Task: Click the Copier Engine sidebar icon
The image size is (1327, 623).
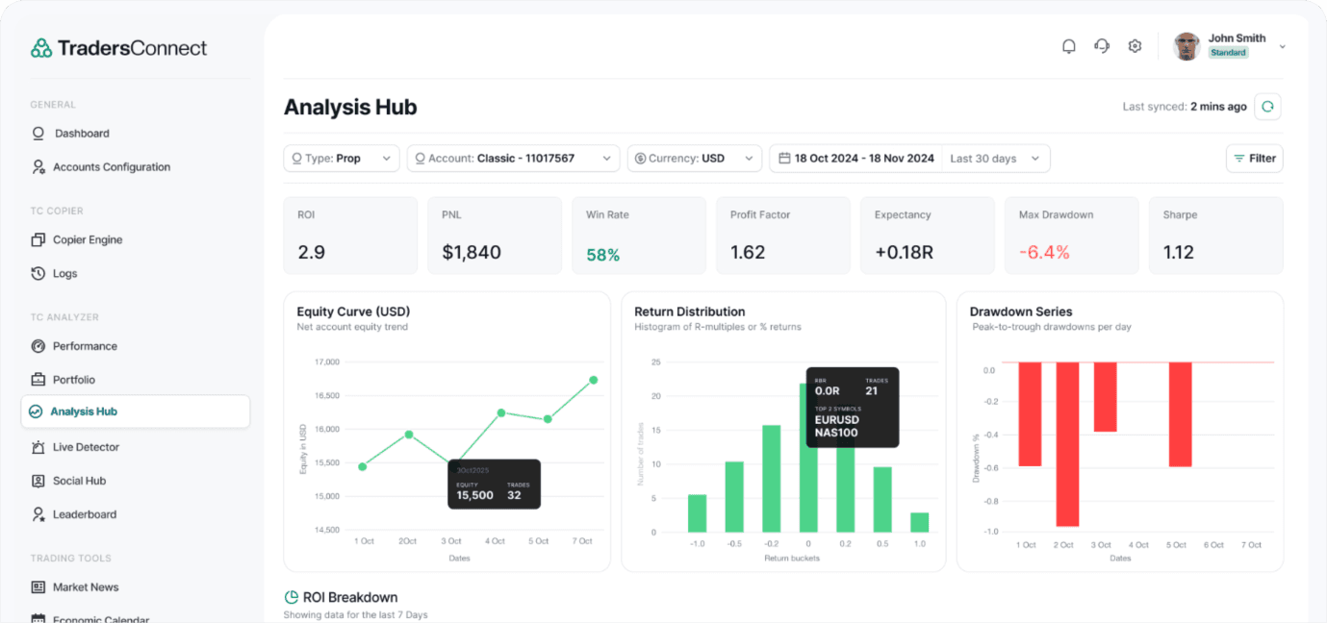Action: pyautogui.click(x=38, y=240)
